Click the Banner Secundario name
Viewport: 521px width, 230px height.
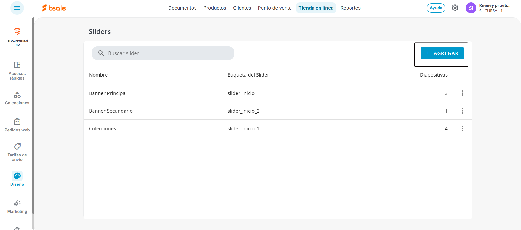(111, 111)
